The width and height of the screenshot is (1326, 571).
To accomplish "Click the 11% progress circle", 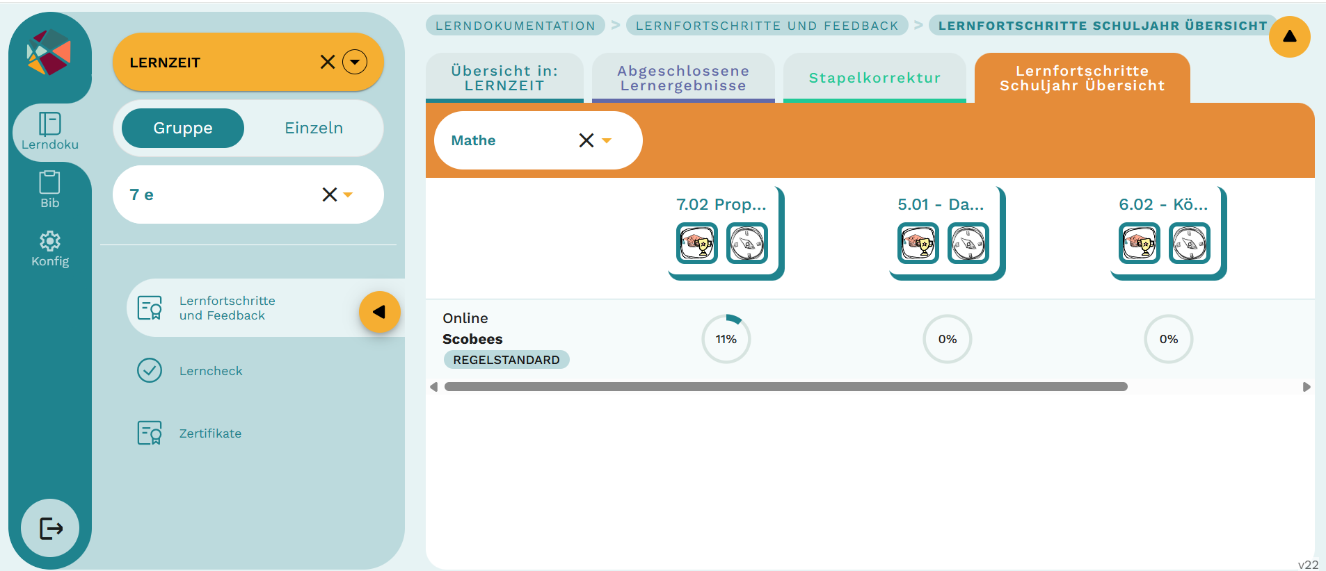I will coord(726,339).
